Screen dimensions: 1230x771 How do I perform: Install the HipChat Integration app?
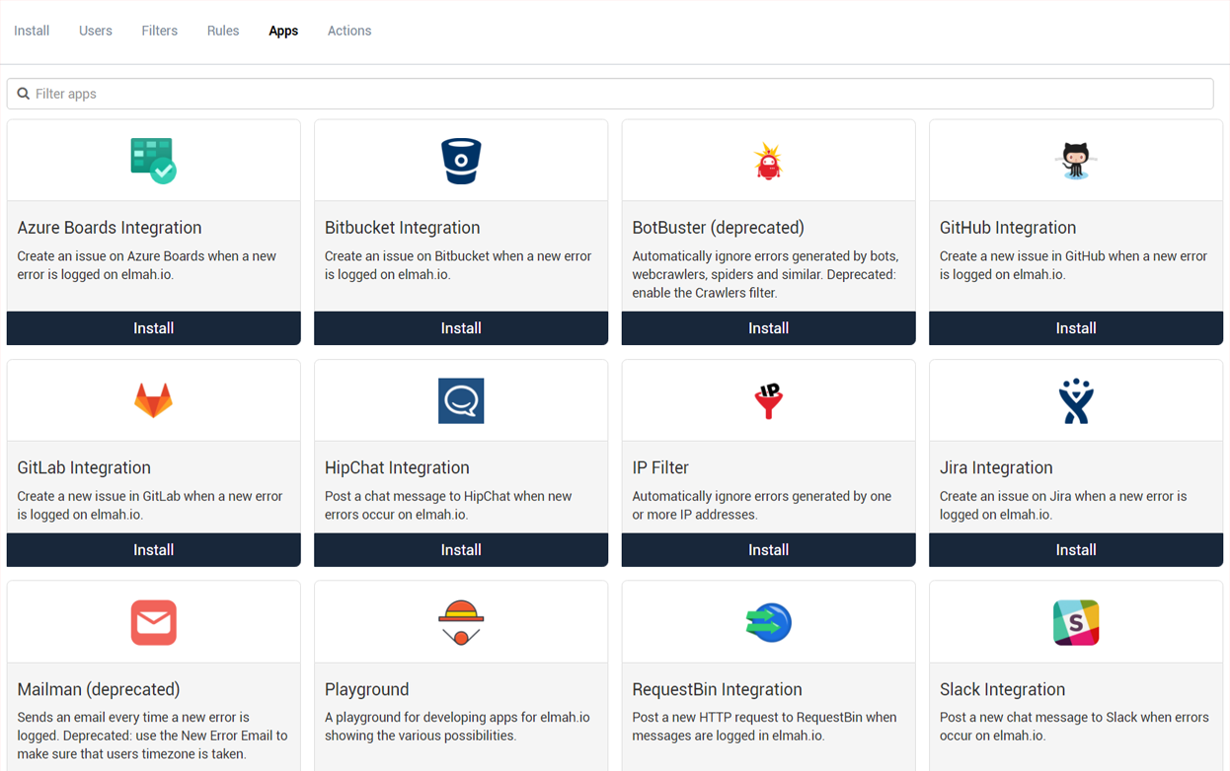(461, 550)
